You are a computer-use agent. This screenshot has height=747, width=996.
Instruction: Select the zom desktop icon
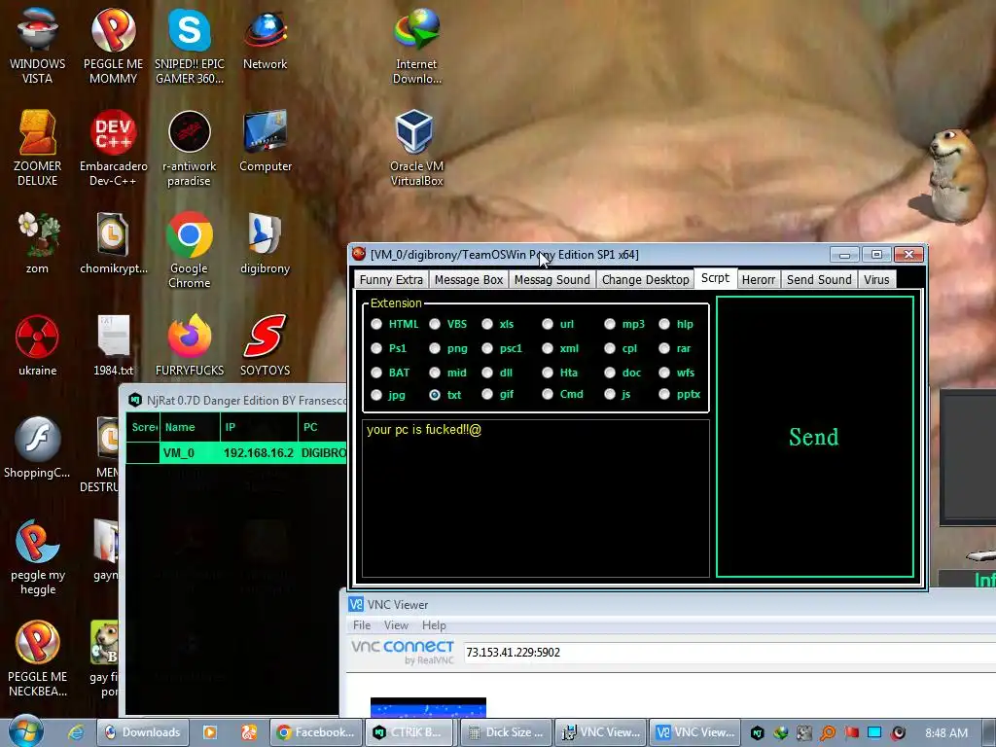[38, 243]
